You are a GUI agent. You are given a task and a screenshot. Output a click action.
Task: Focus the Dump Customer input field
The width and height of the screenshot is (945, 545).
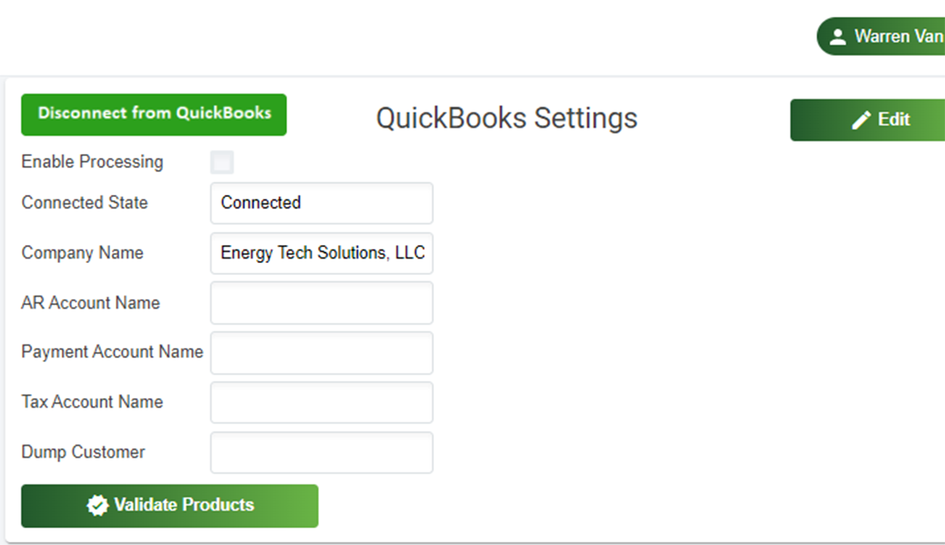pyautogui.click(x=321, y=453)
